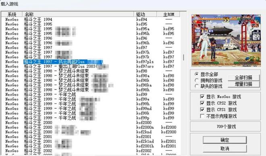The height and width of the screenshot is (156, 266).
Task: Select the kof99e driver row
Action: pos(91,99)
